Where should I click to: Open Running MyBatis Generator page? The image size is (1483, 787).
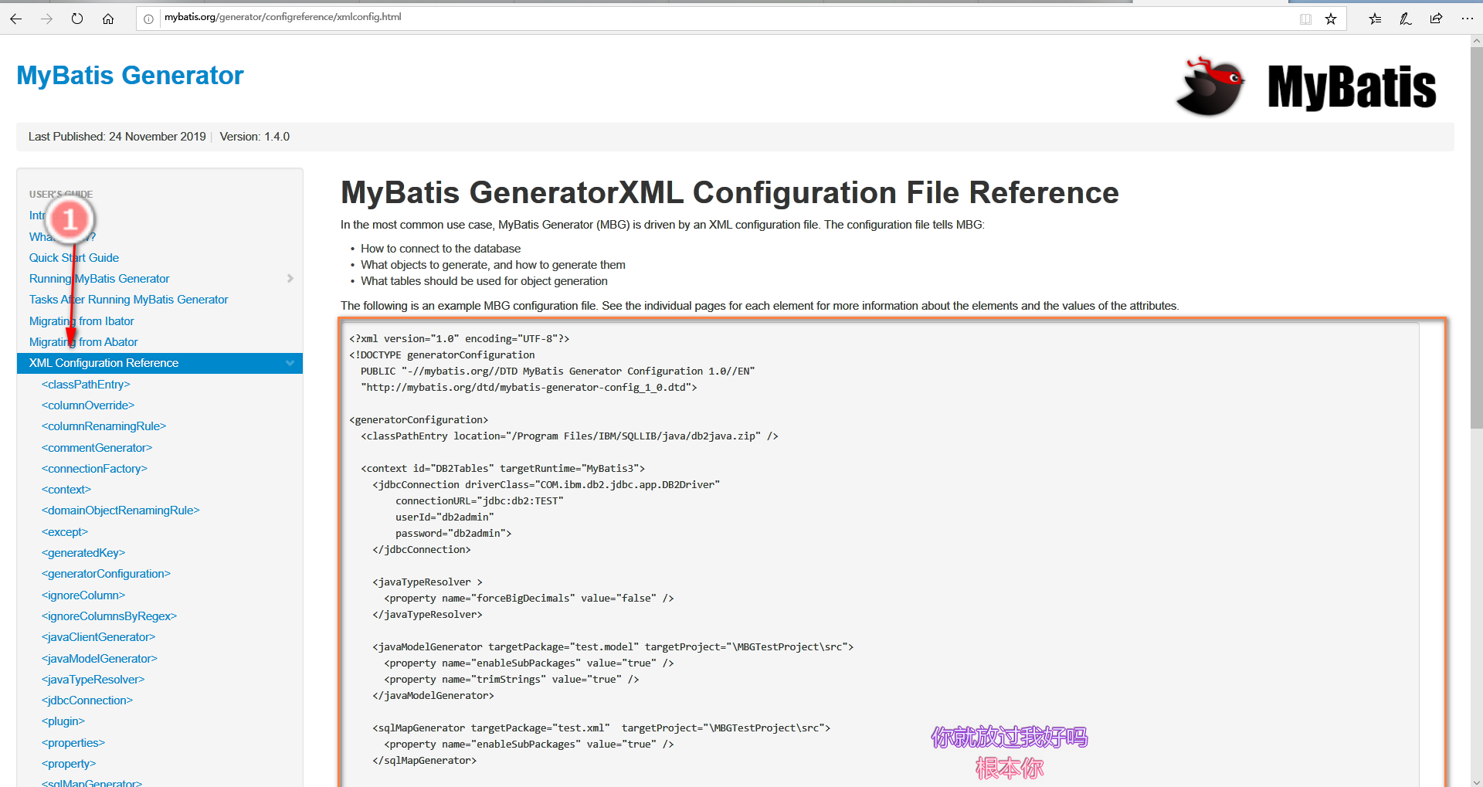99,279
